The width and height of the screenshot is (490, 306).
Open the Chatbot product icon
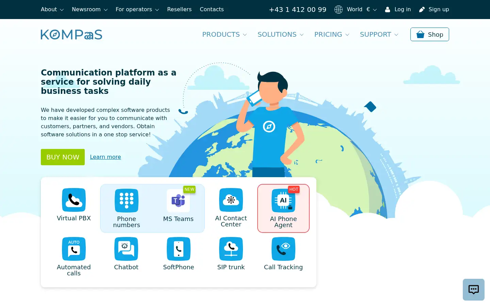pyautogui.click(x=126, y=249)
